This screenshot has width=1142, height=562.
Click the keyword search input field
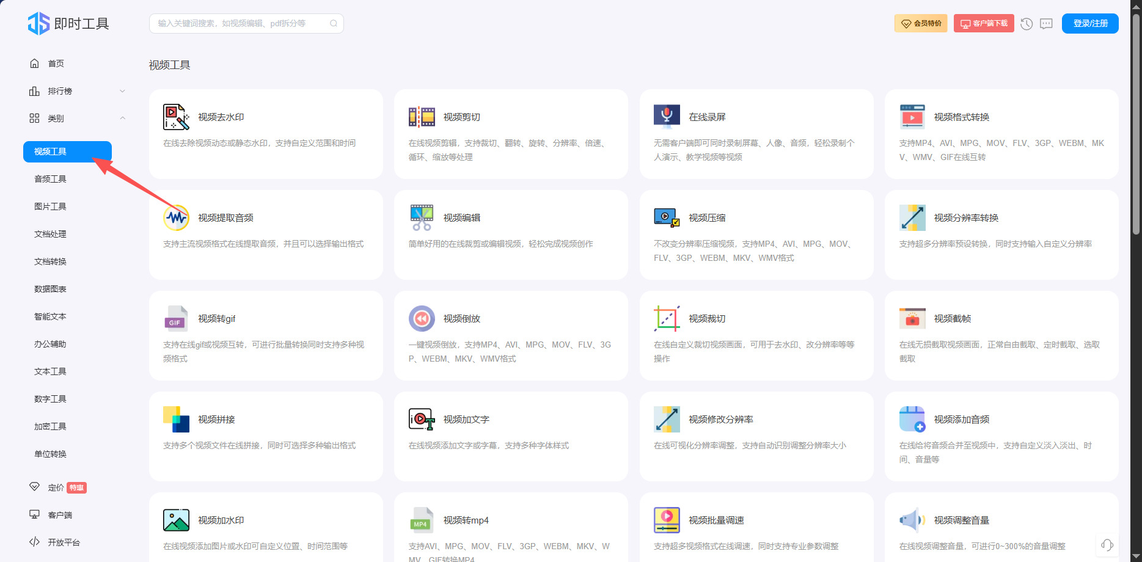tap(246, 23)
